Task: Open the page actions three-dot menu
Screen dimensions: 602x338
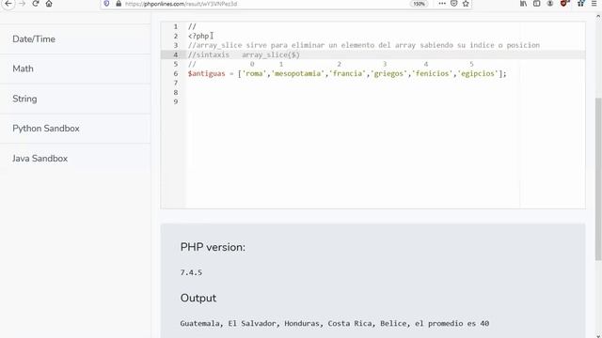Action: (442, 4)
